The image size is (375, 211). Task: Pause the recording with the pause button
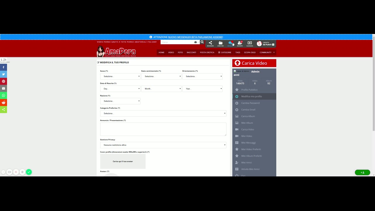pos(22,172)
